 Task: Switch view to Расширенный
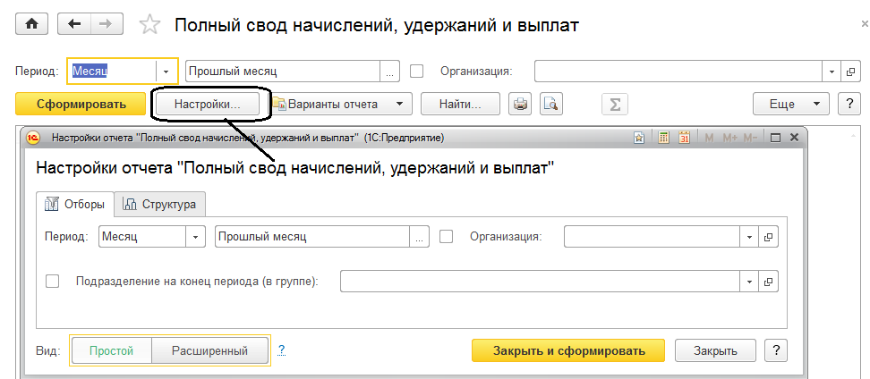[x=210, y=350]
